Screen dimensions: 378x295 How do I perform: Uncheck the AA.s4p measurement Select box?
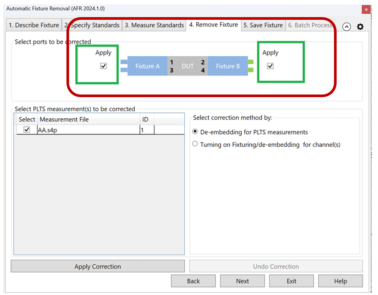pyautogui.click(x=27, y=130)
